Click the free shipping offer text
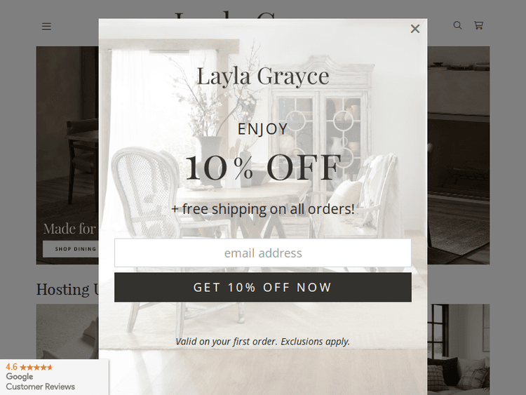Image resolution: width=526 pixels, height=395 pixels. click(263, 209)
